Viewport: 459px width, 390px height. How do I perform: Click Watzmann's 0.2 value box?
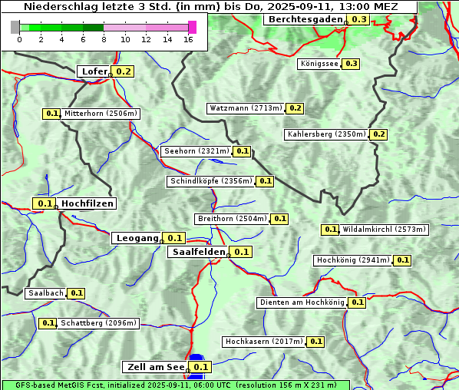[x=295, y=108]
